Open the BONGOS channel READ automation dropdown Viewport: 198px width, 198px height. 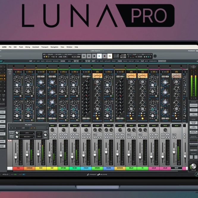[x=120, y=126]
